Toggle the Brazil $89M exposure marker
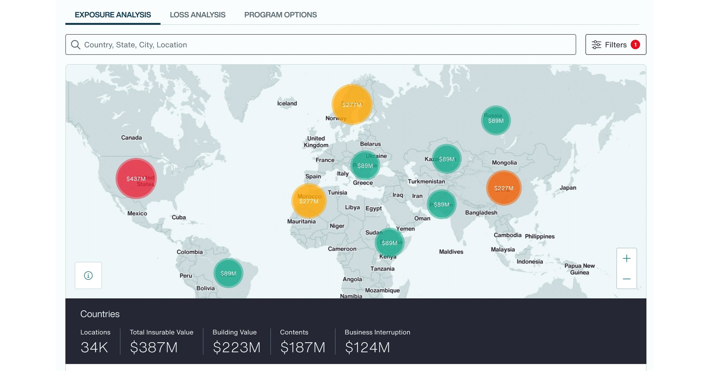This screenshot has width=709, height=371. [228, 273]
